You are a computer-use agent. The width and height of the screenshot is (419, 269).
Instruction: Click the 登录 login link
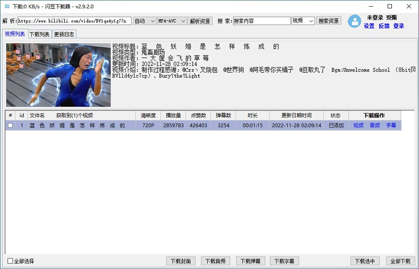coord(398,26)
